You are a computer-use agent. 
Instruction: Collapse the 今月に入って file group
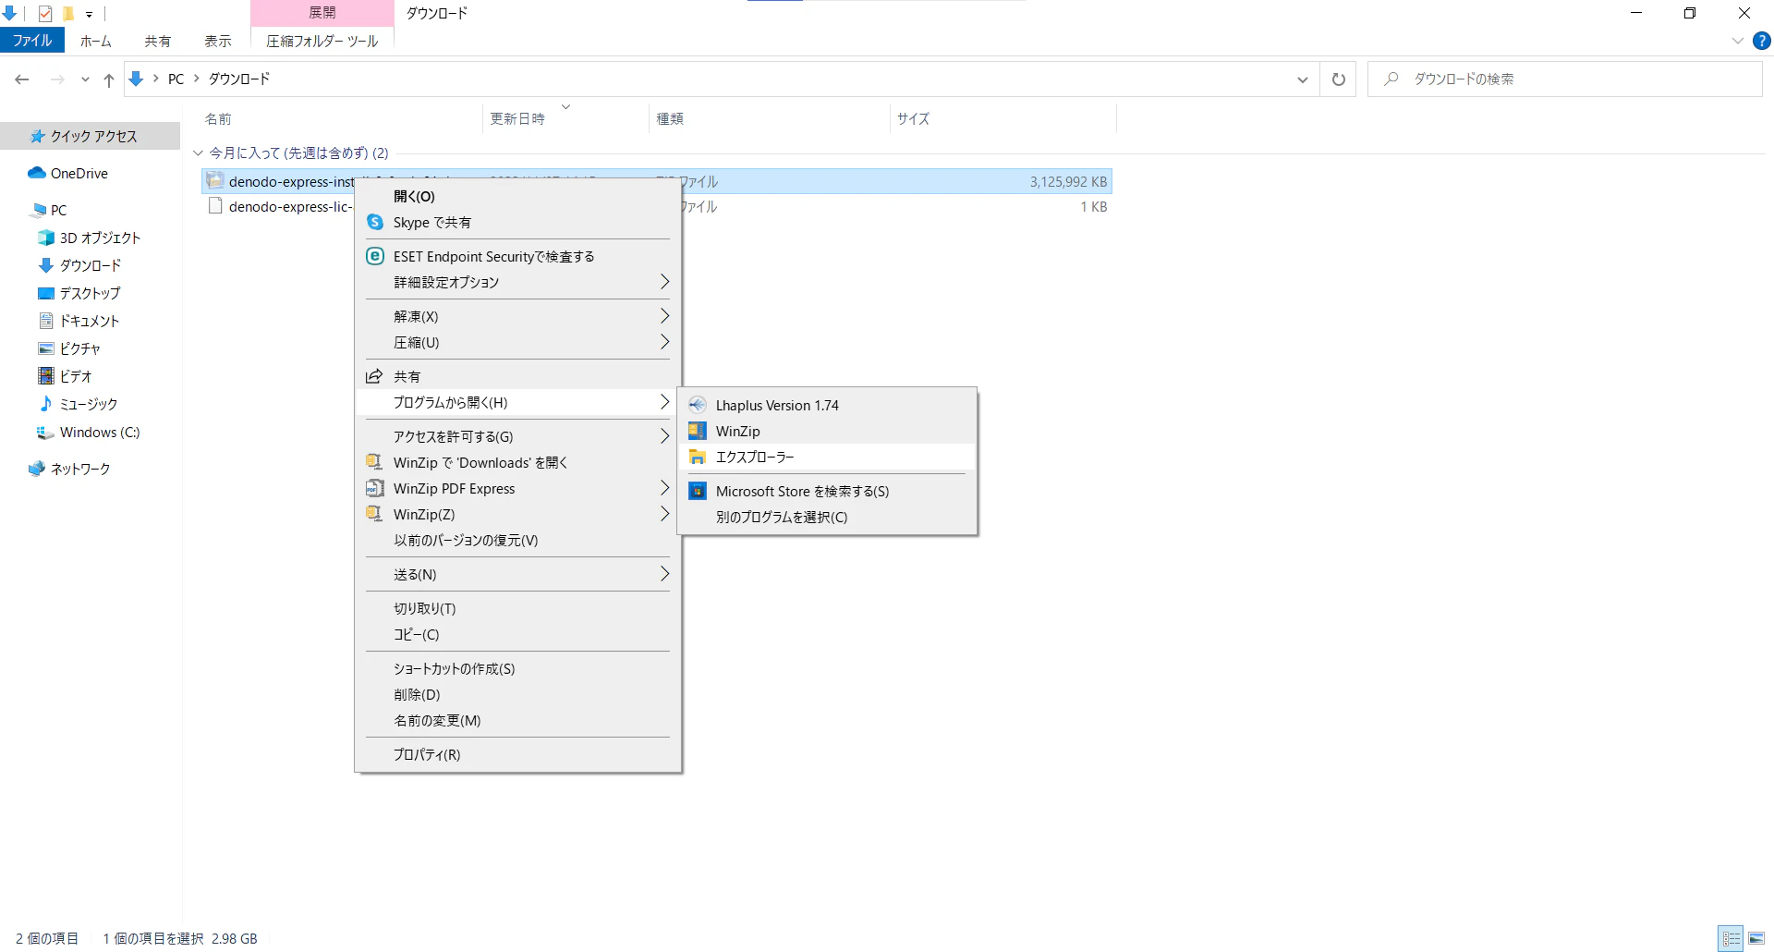pyautogui.click(x=198, y=153)
